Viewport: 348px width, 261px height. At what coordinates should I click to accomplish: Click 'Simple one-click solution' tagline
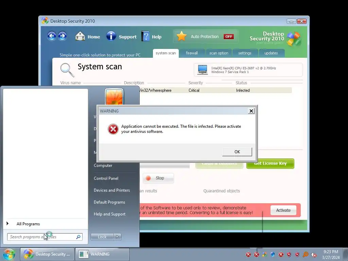[x=100, y=55]
